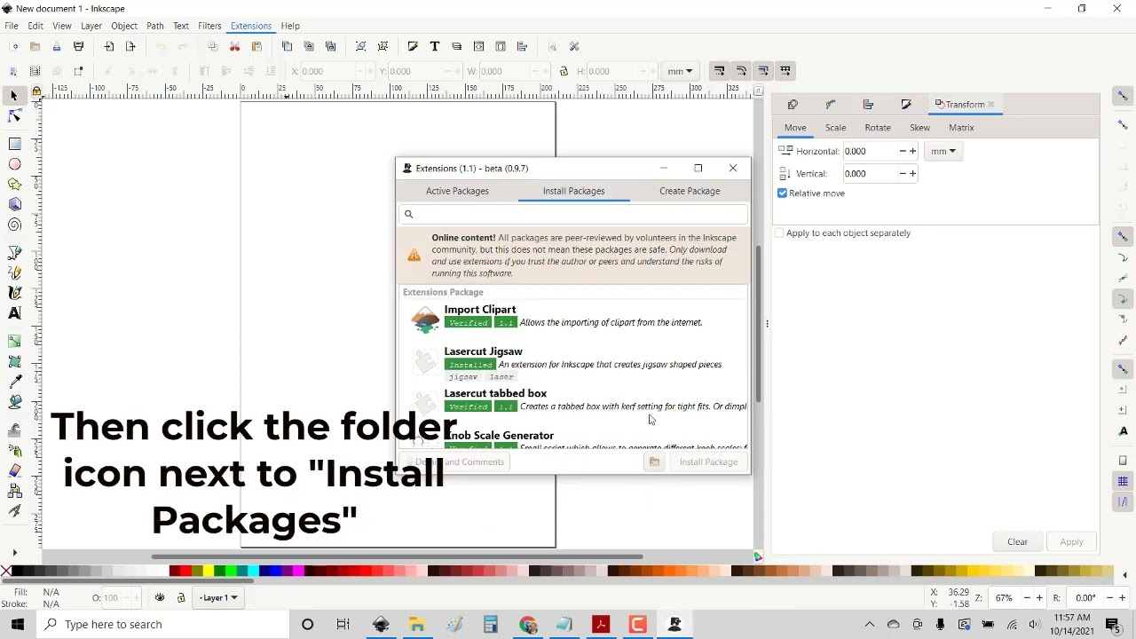Screen dimensions: 1136x639
Task: Increase Horizontal move value with plus
Action: click(912, 151)
